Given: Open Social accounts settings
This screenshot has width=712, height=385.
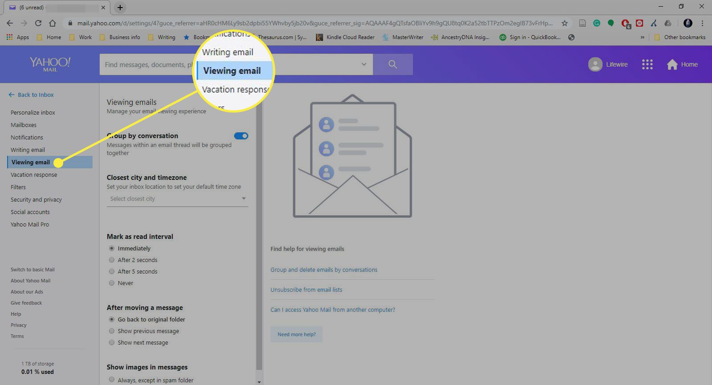Looking at the screenshot, I should (30, 212).
